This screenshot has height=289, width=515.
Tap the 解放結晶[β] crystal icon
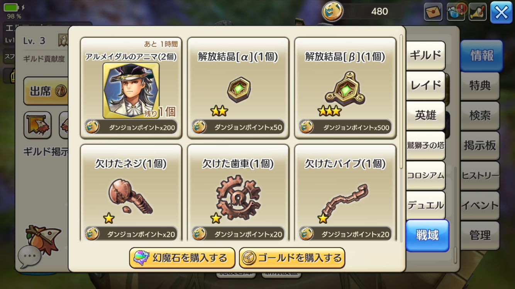click(346, 89)
